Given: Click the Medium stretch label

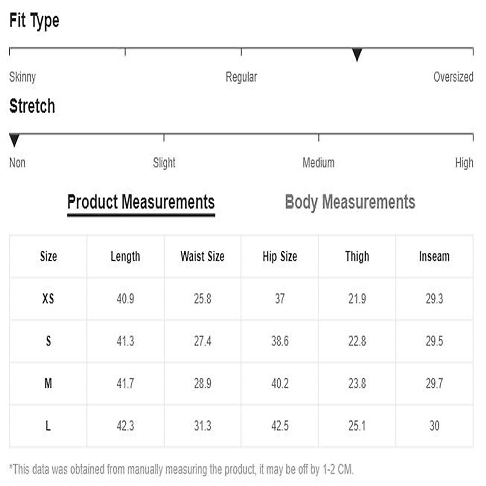Looking at the screenshot, I should pos(318,163).
